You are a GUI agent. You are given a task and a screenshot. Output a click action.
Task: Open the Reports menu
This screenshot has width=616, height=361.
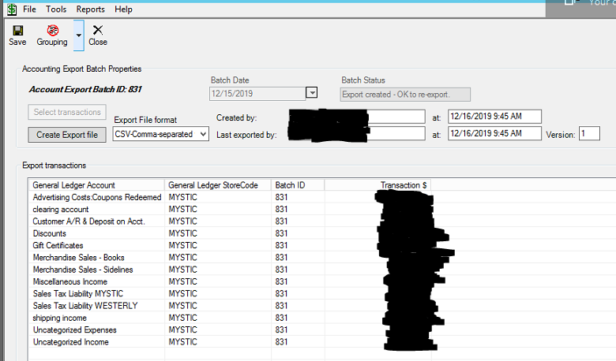[90, 9]
